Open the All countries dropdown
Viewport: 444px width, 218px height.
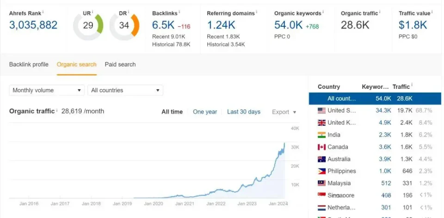pyautogui.click(x=125, y=90)
